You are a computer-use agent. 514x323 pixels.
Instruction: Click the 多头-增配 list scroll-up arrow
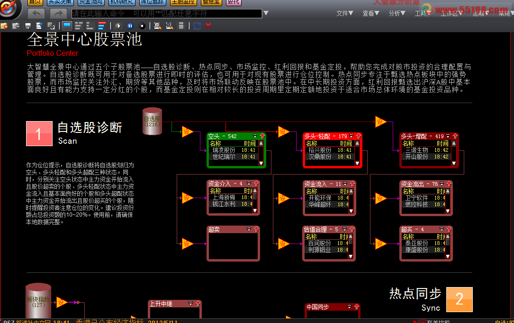[454, 143]
